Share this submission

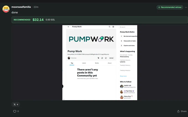click(x=182, y=111)
